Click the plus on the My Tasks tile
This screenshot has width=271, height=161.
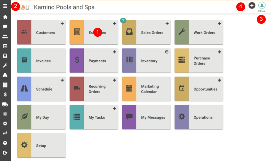click(115, 109)
